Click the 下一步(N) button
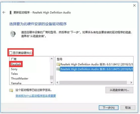This screenshot has width=140, height=114. [x=109, y=108]
